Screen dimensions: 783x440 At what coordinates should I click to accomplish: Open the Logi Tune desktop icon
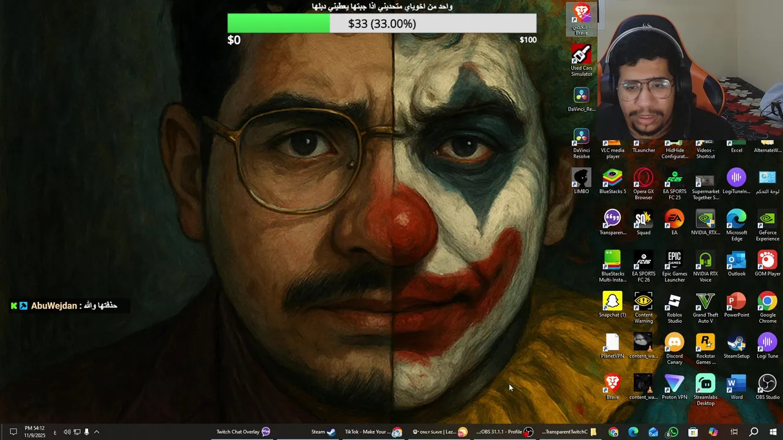coord(767,346)
